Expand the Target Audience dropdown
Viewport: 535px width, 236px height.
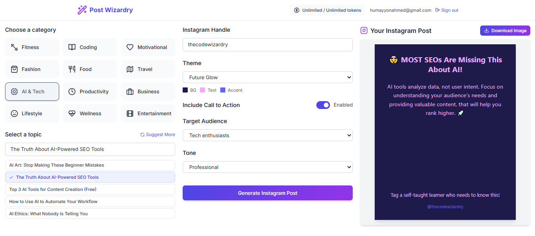(267, 135)
